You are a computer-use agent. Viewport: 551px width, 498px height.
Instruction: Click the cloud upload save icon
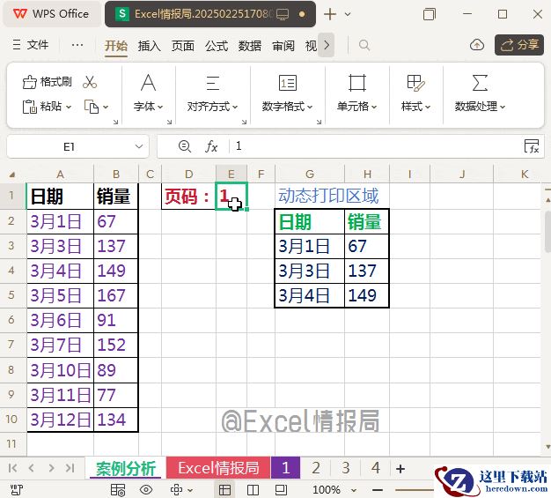[x=477, y=45]
